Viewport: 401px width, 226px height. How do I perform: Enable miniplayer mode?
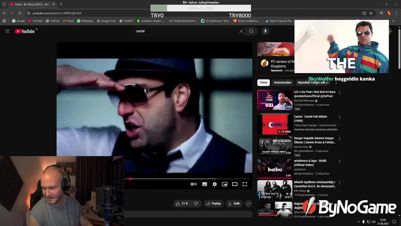225,184
